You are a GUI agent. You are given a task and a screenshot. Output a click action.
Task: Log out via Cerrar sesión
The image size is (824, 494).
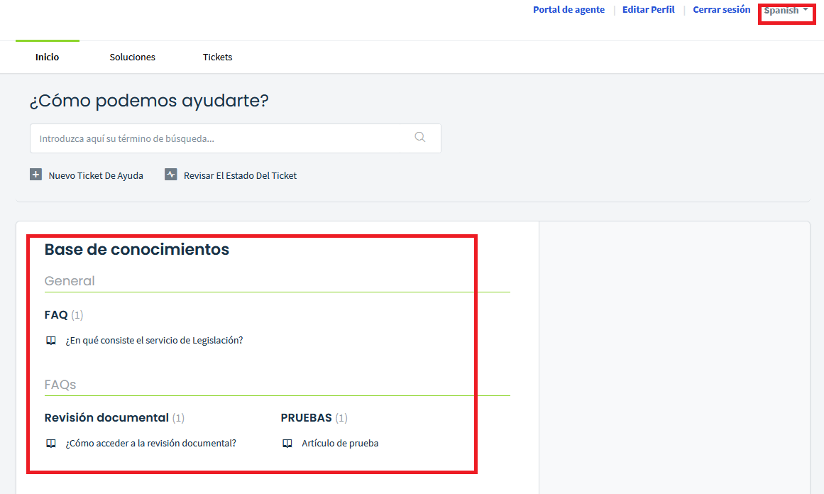[721, 10]
